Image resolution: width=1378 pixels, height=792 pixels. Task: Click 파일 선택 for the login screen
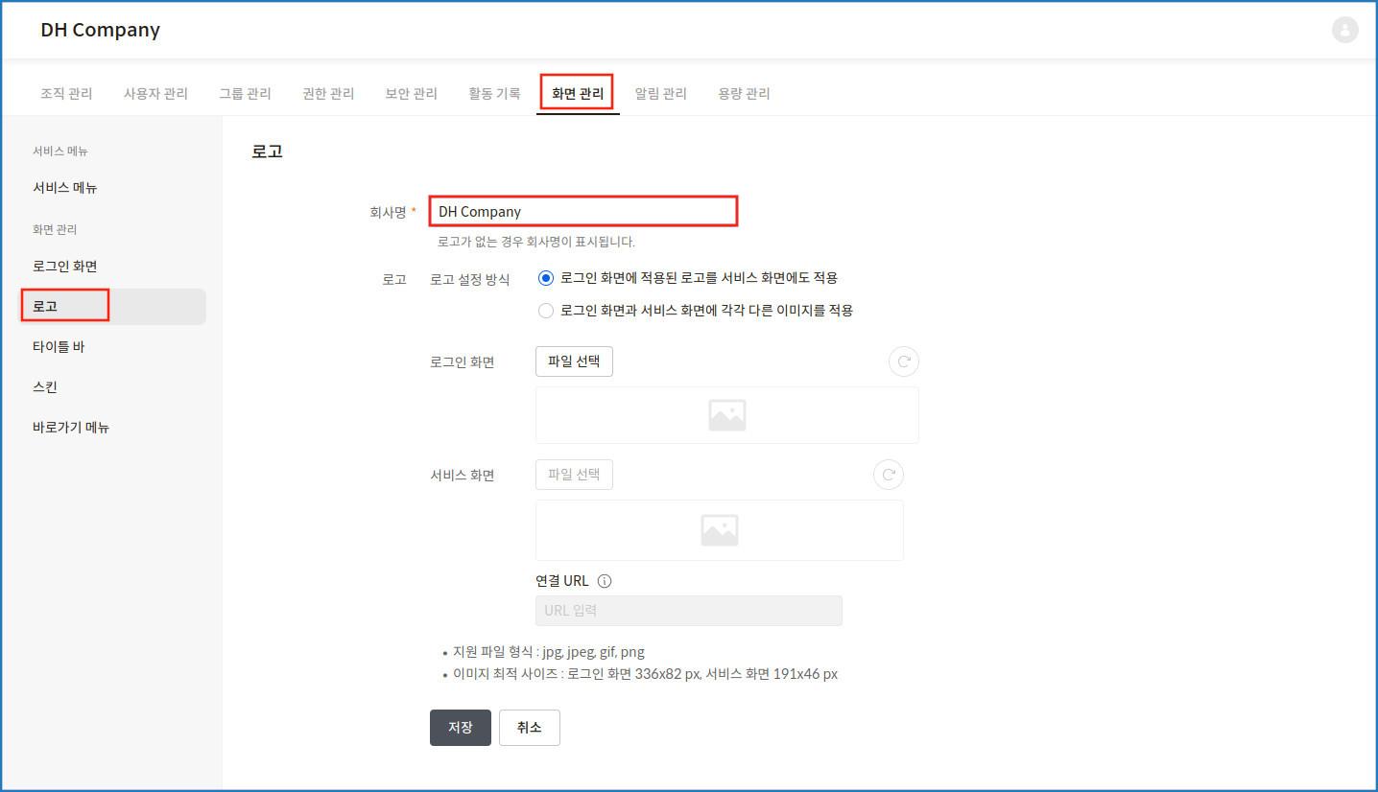pos(574,361)
